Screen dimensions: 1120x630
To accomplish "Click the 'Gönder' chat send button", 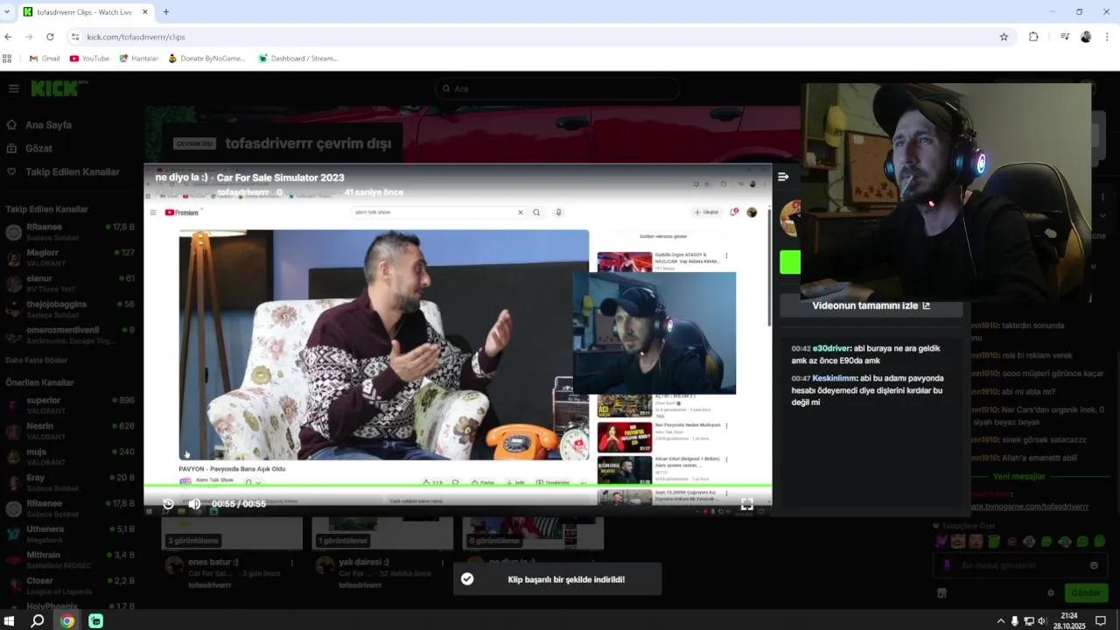I will 1086,592.
